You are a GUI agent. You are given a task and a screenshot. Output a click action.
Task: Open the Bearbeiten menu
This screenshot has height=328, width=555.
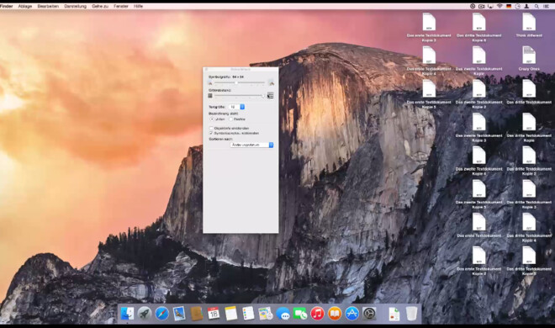(48, 6)
